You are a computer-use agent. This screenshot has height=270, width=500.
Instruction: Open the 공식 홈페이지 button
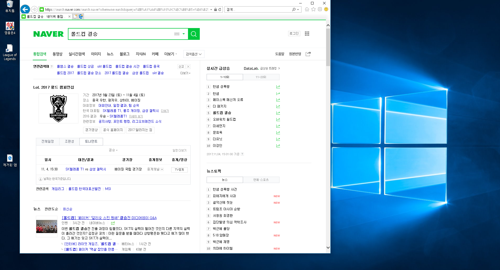[113, 130]
